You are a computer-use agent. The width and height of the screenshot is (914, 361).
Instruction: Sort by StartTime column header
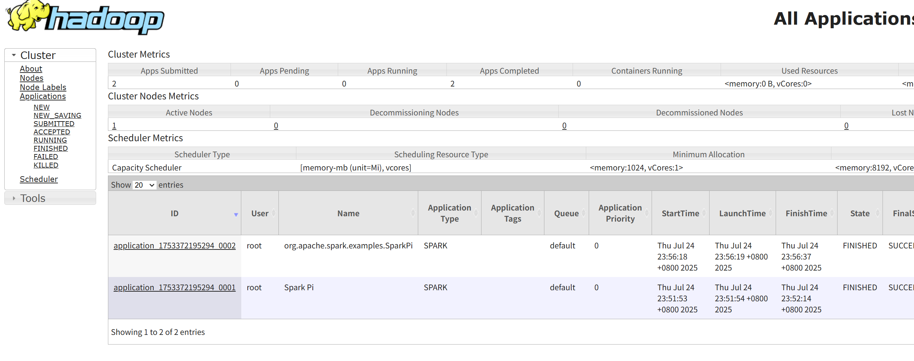(x=680, y=213)
